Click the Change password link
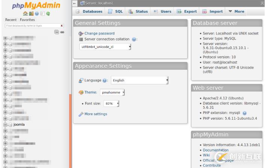The width and height of the screenshot is (265, 168). point(99,33)
